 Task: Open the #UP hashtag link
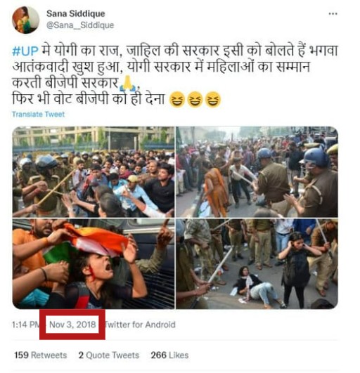(25, 51)
